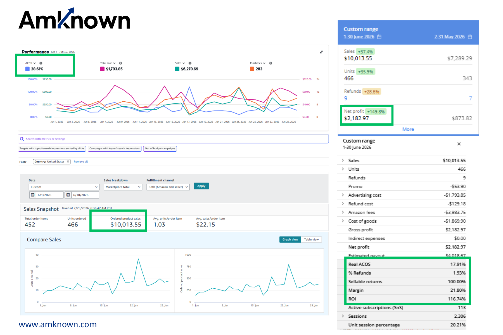Click the info icon beside Purchases metric
Viewport: 503px width, 335px height.
coord(271,63)
